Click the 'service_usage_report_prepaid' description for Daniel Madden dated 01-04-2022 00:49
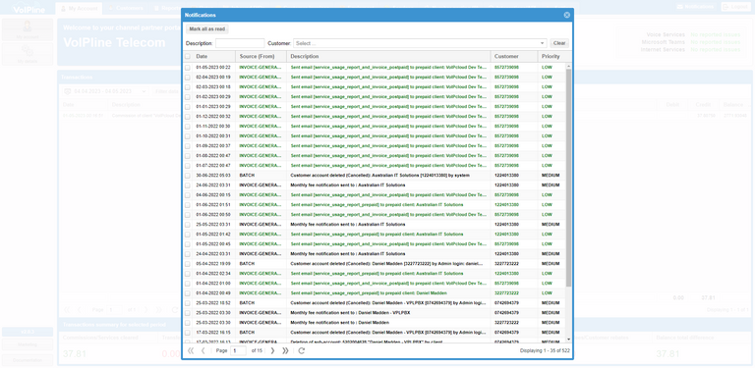 click(x=369, y=292)
